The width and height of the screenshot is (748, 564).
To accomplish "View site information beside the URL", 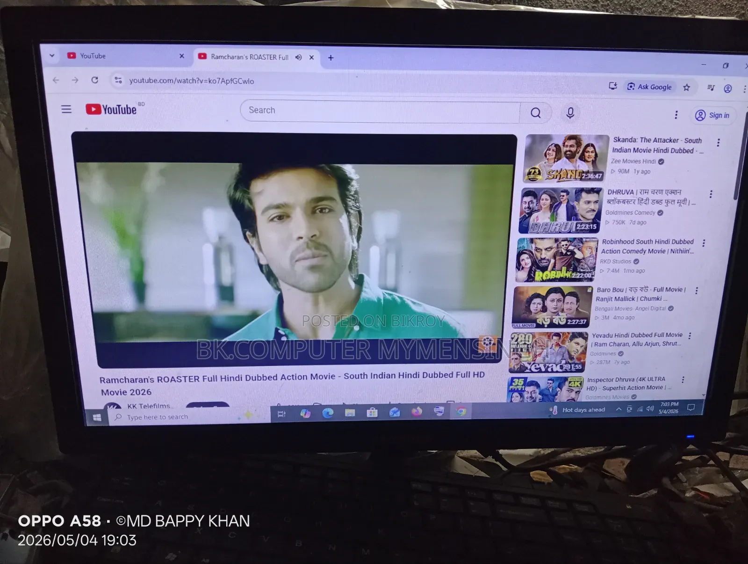I will click(118, 81).
